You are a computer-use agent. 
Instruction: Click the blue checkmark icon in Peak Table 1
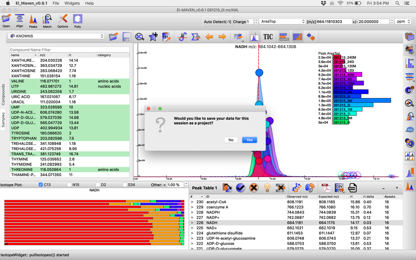[x=240, y=188]
